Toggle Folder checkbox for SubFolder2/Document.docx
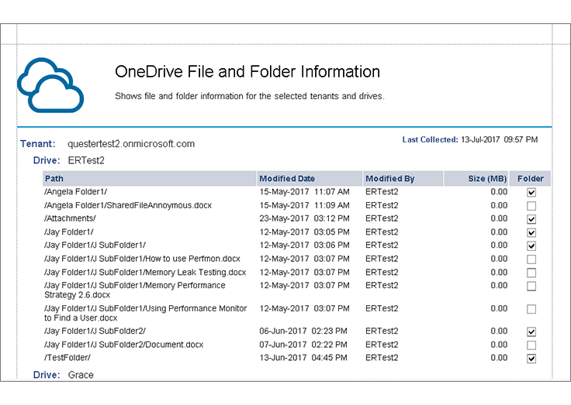The width and height of the screenshot is (571, 405). coord(531,345)
